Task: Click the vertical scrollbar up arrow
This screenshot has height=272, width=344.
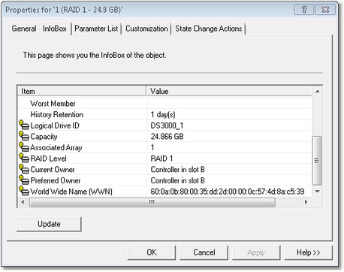Action: tap(318, 92)
